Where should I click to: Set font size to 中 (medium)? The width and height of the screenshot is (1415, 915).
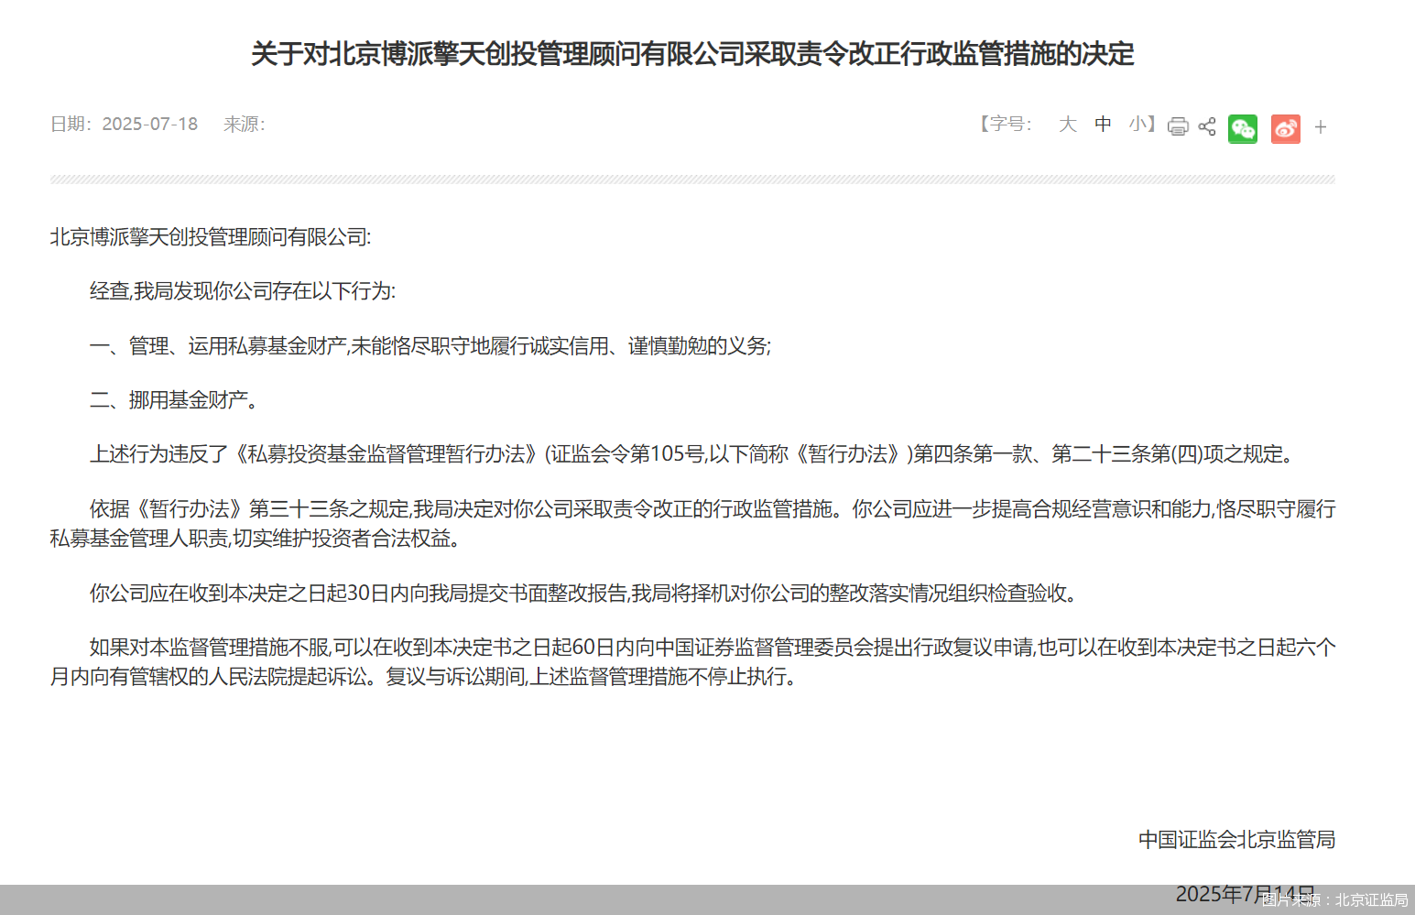click(1103, 124)
